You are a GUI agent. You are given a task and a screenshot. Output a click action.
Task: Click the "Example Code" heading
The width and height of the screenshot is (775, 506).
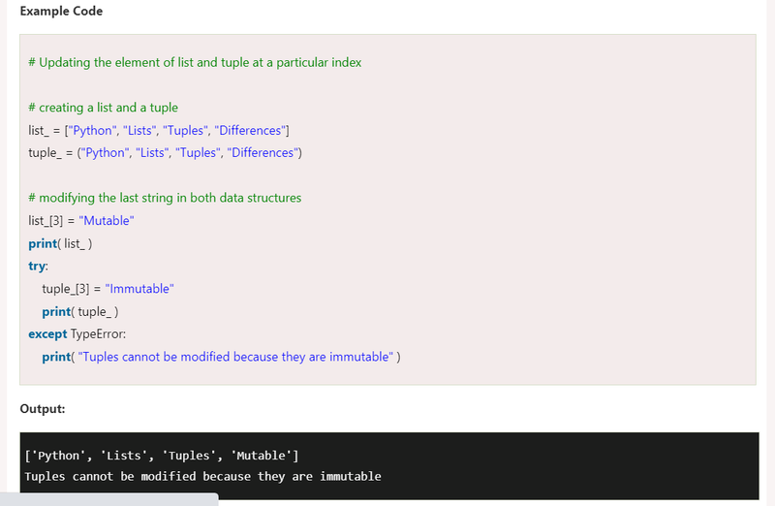(61, 12)
